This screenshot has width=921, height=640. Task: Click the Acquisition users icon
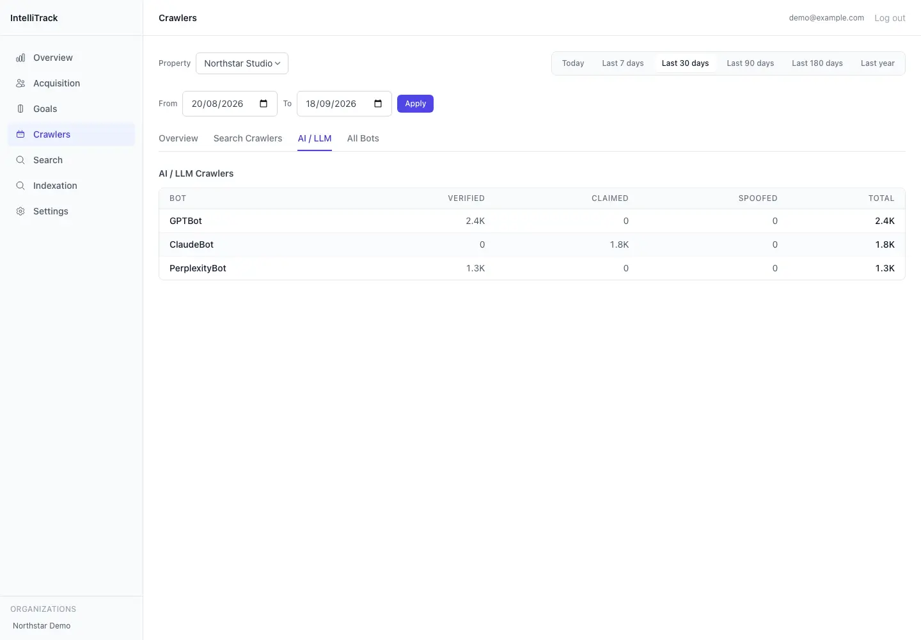(x=20, y=83)
